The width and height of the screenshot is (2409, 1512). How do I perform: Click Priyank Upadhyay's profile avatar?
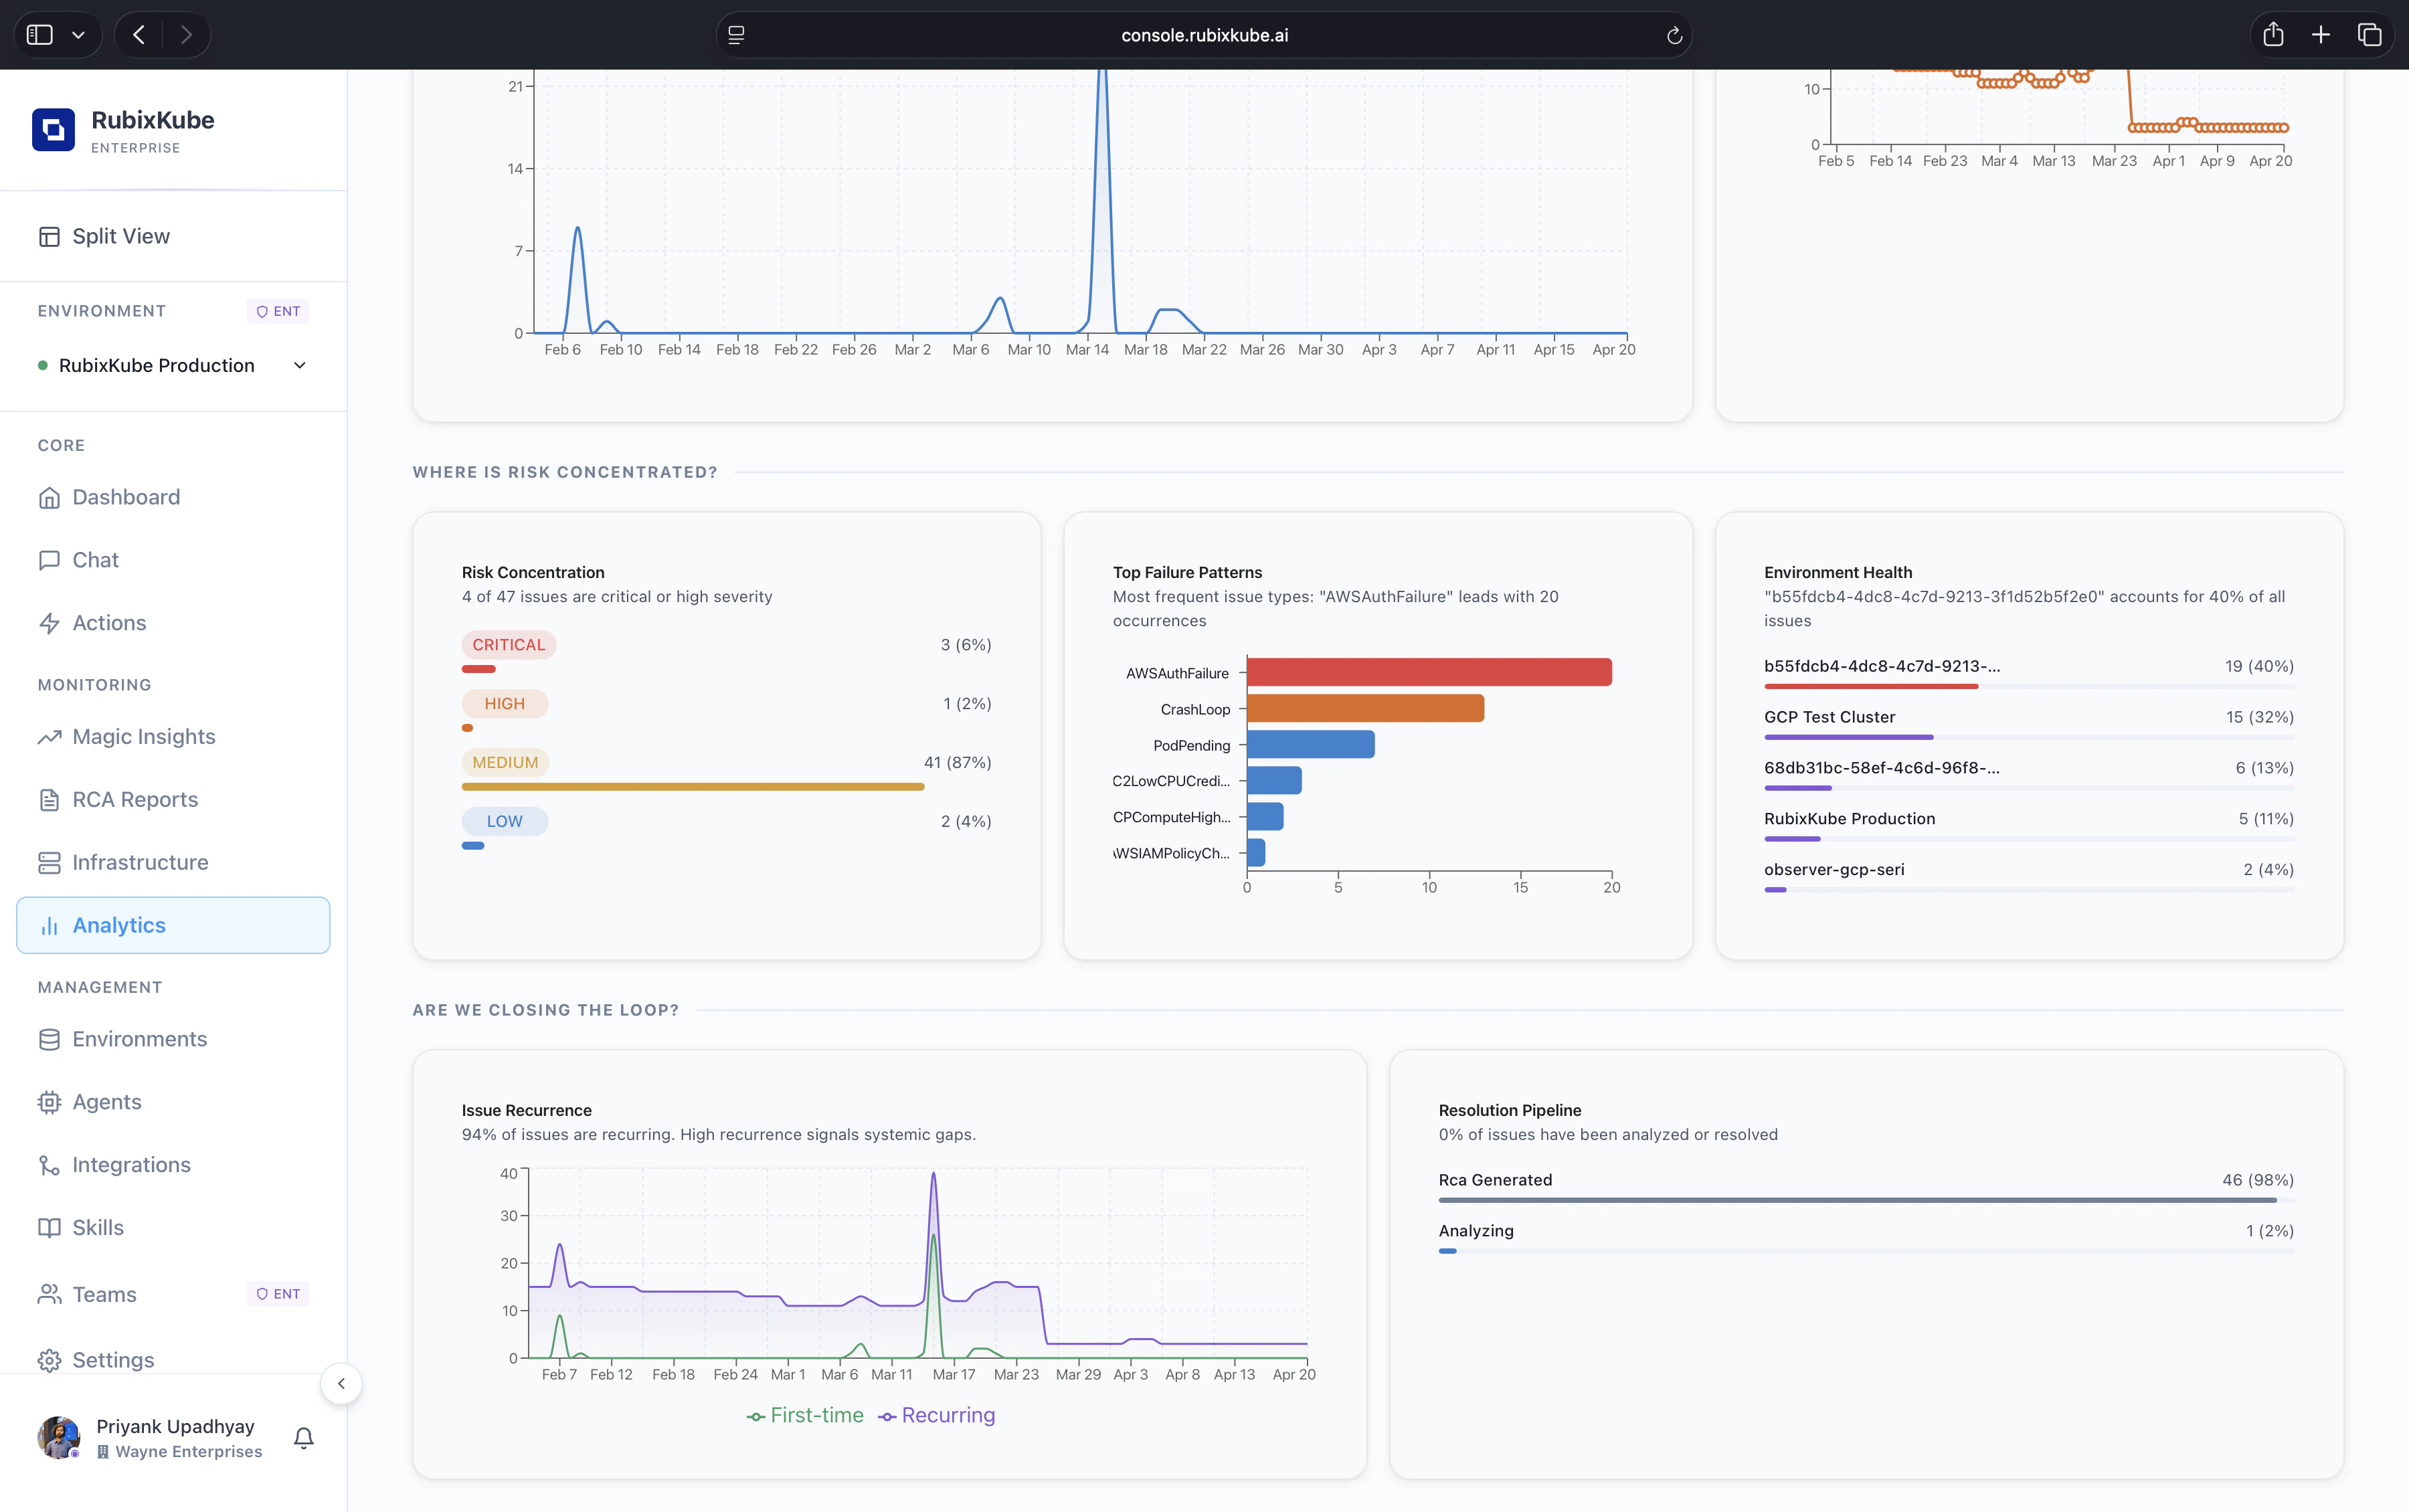tap(58, 1437)
